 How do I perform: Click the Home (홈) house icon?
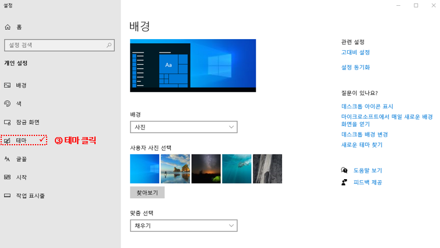pyautogui.click(x=8, y=27)
